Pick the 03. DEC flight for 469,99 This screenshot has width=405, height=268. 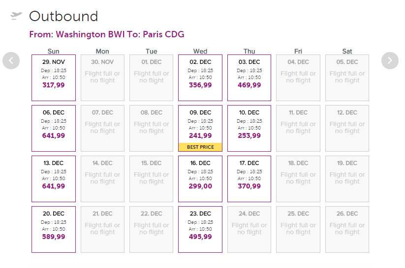(249, 78)
